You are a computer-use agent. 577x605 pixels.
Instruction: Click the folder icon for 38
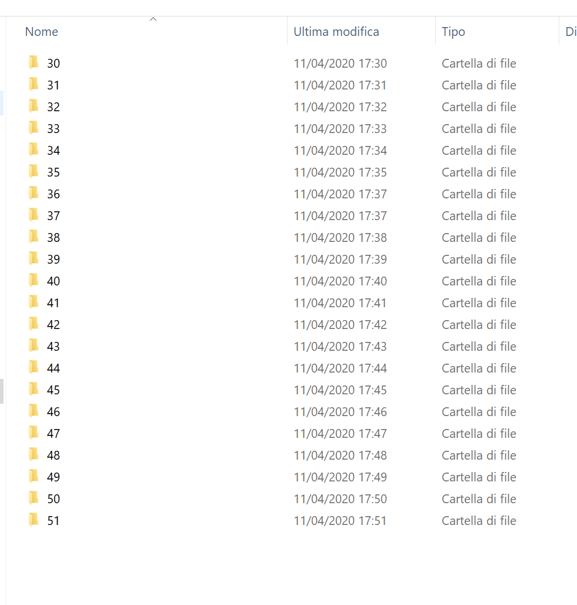tap(34, 237)
